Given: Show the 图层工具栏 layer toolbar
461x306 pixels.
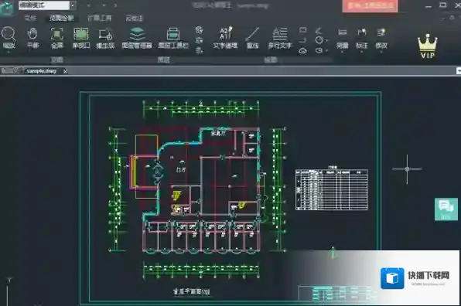Looking at the screenshot, I should (173, 37).
